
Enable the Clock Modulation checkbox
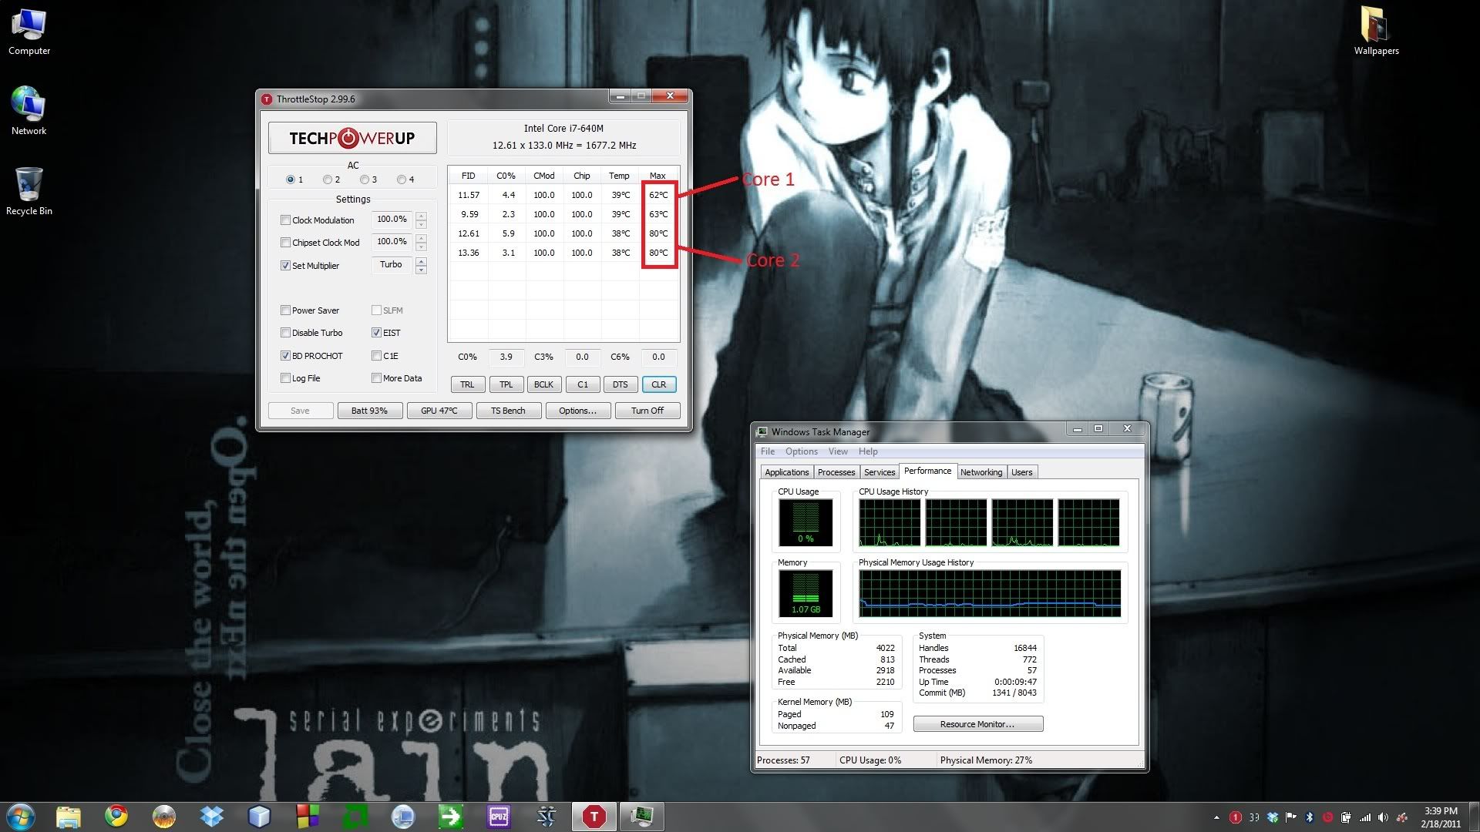pyautogui.click(x=286, y=220)
